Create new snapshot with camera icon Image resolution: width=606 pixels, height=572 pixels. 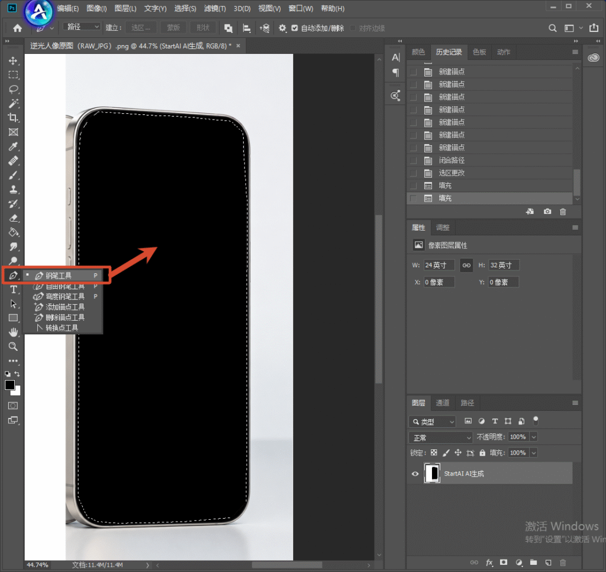[x=547, y=212]
